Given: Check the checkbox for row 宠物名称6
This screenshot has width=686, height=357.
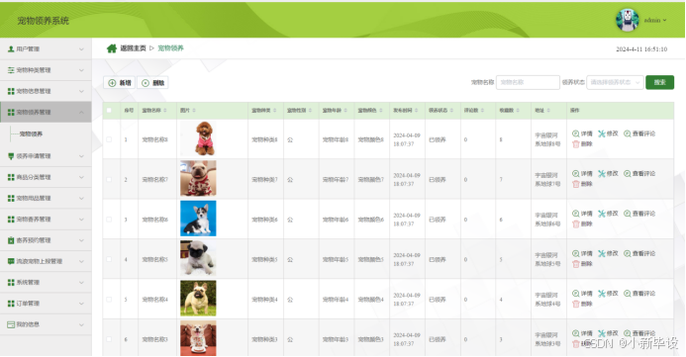Looking at the screenshot, I should 109,220.
